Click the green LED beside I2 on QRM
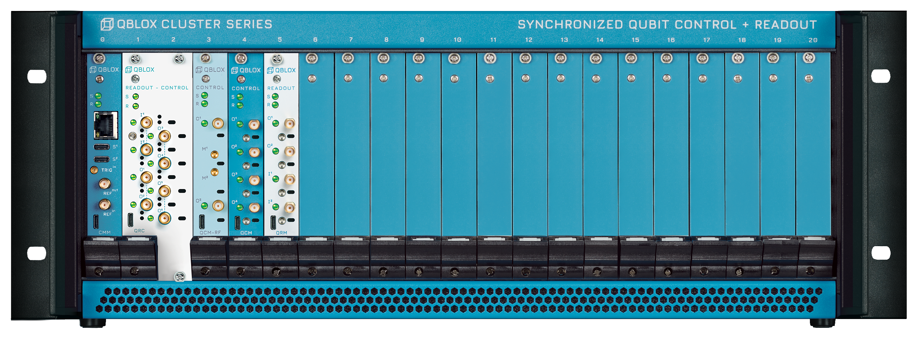 tap(275, 207)
